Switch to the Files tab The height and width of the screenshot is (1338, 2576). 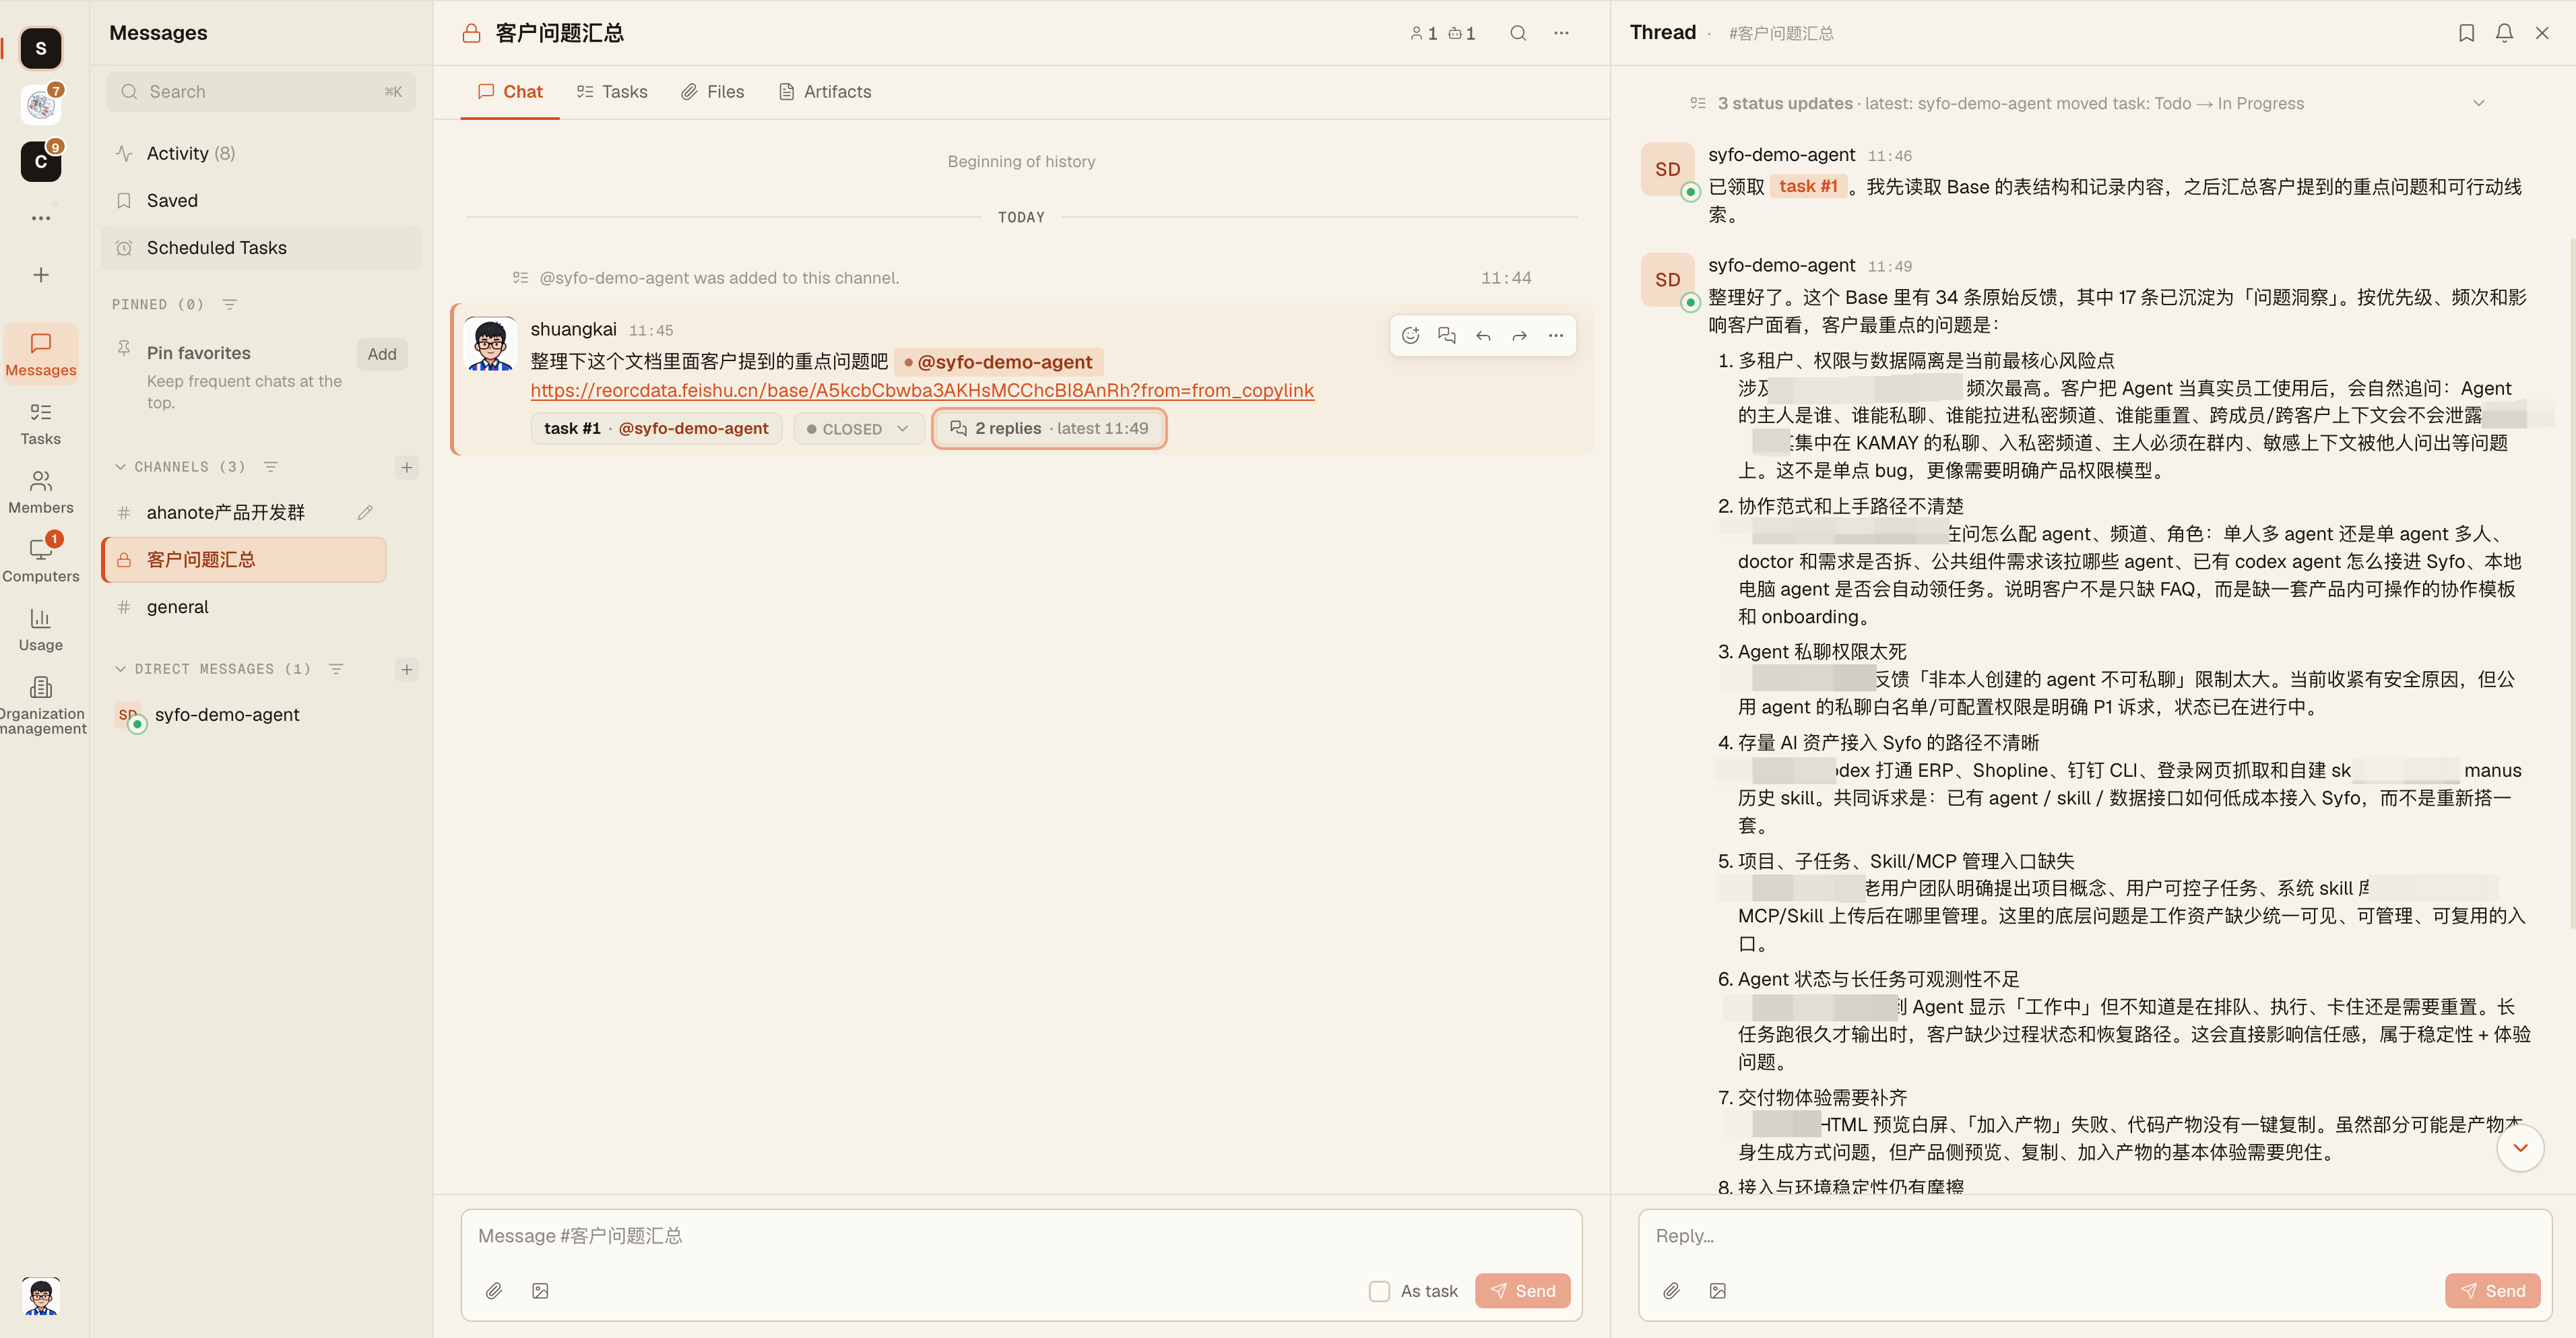(x=712, y=92)
